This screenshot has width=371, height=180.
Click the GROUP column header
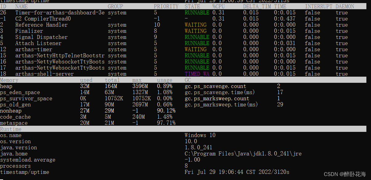[x=115, y=6]
